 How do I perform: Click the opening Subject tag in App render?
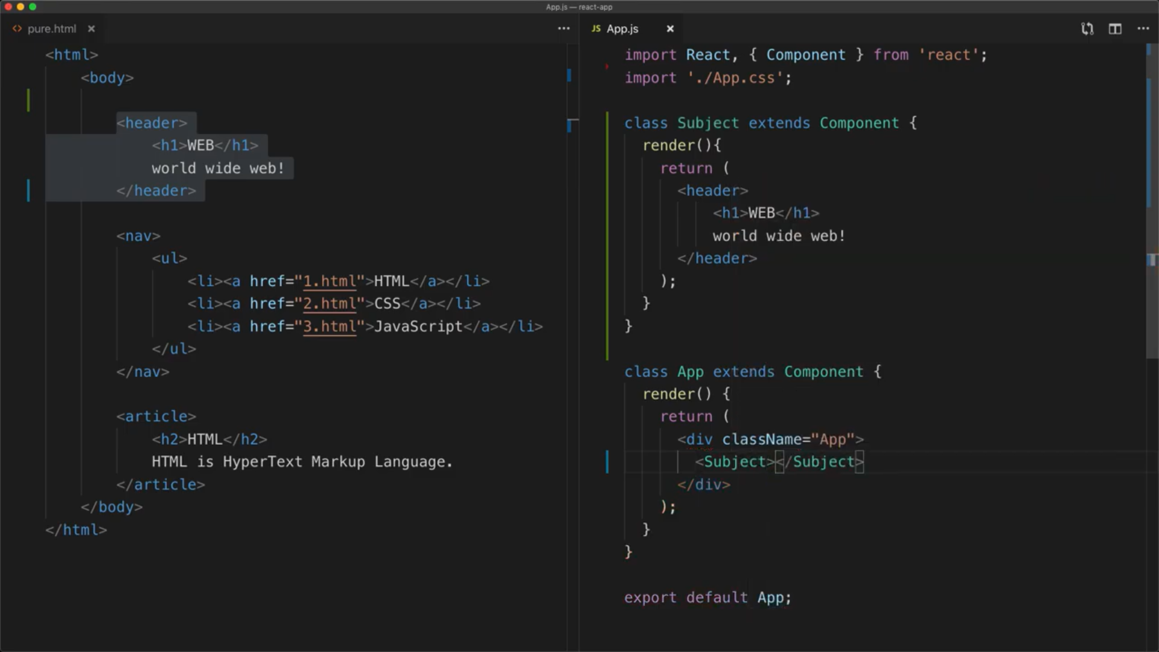point(733,462)
